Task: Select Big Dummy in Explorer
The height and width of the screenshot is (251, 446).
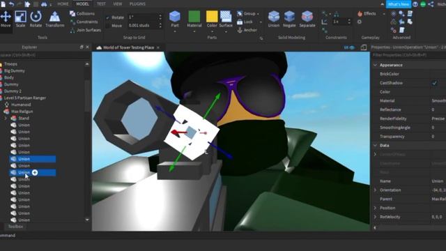Action: tap(14, 71)
